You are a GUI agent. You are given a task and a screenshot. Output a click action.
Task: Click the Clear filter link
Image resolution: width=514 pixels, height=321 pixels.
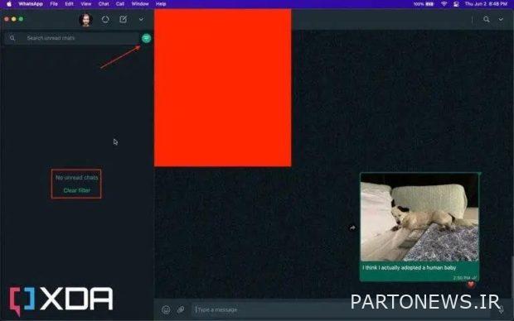77,190
